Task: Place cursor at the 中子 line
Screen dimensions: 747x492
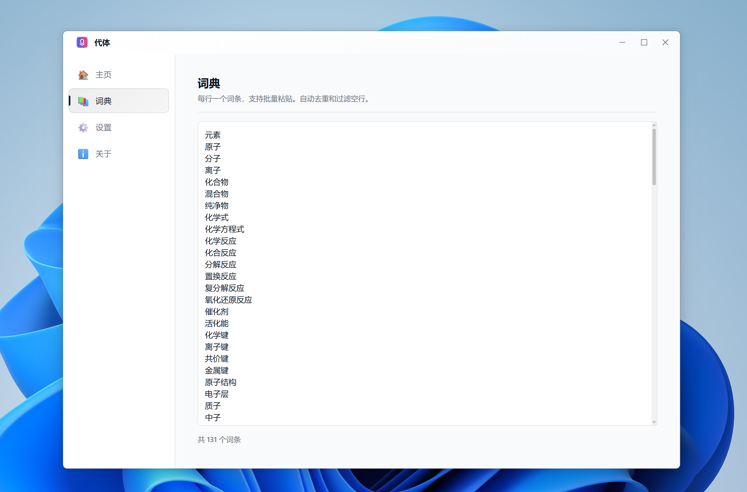Action: (213, 418)
